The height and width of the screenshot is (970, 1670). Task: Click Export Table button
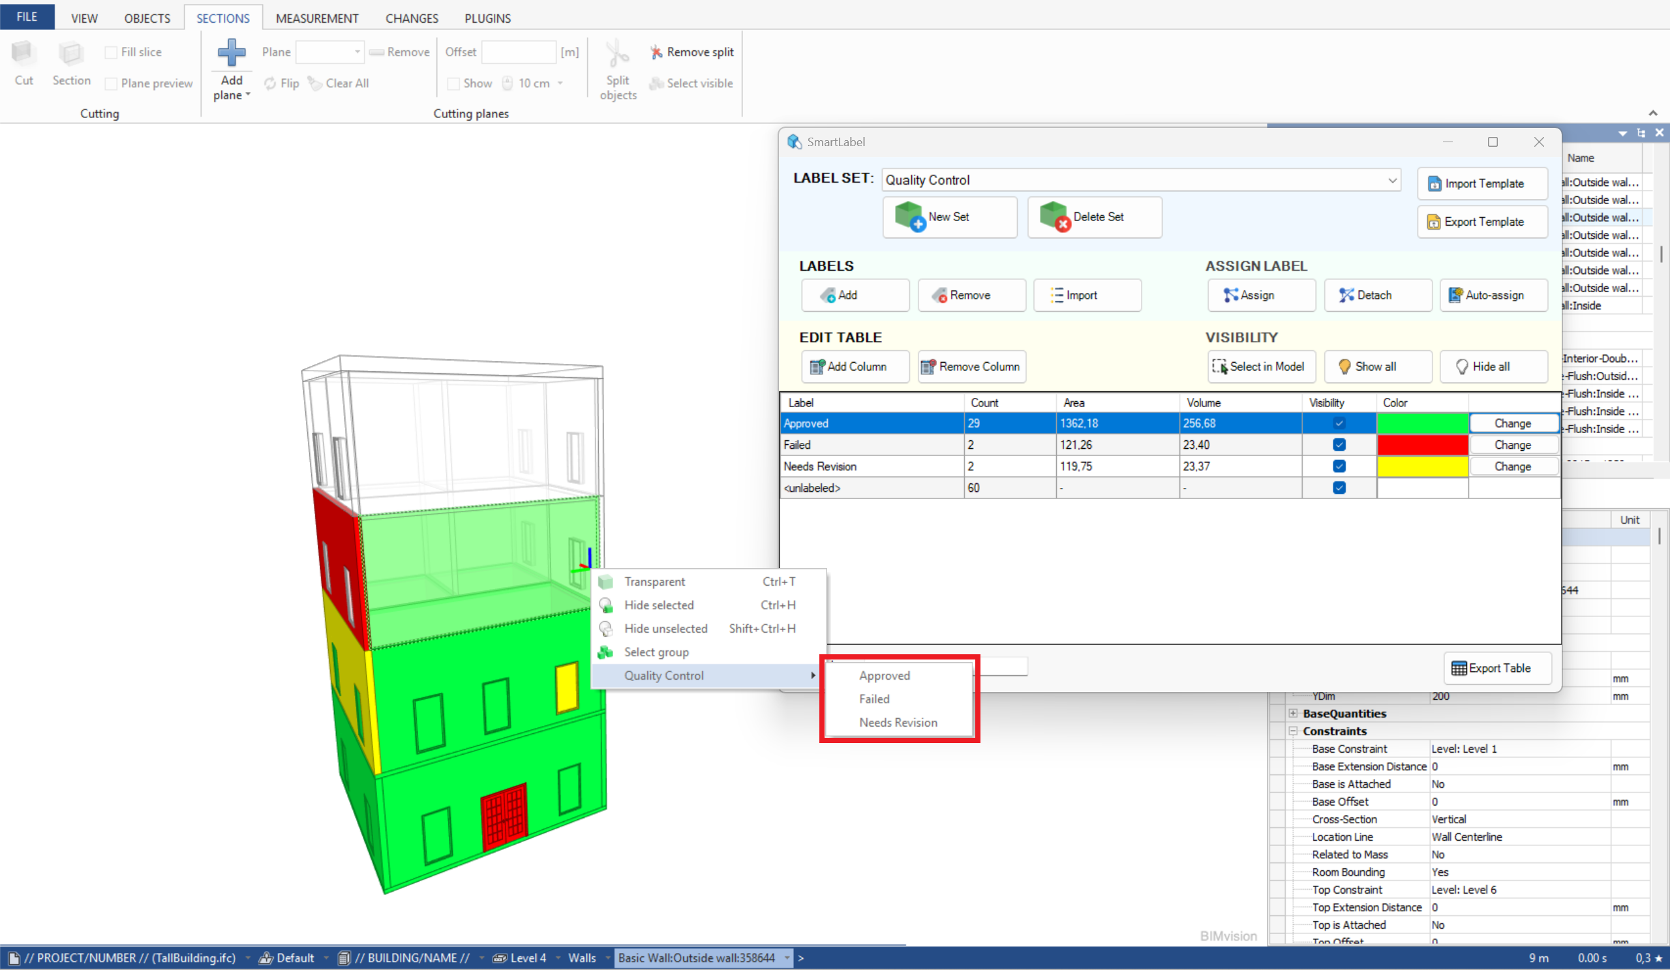pos(1498,668)
